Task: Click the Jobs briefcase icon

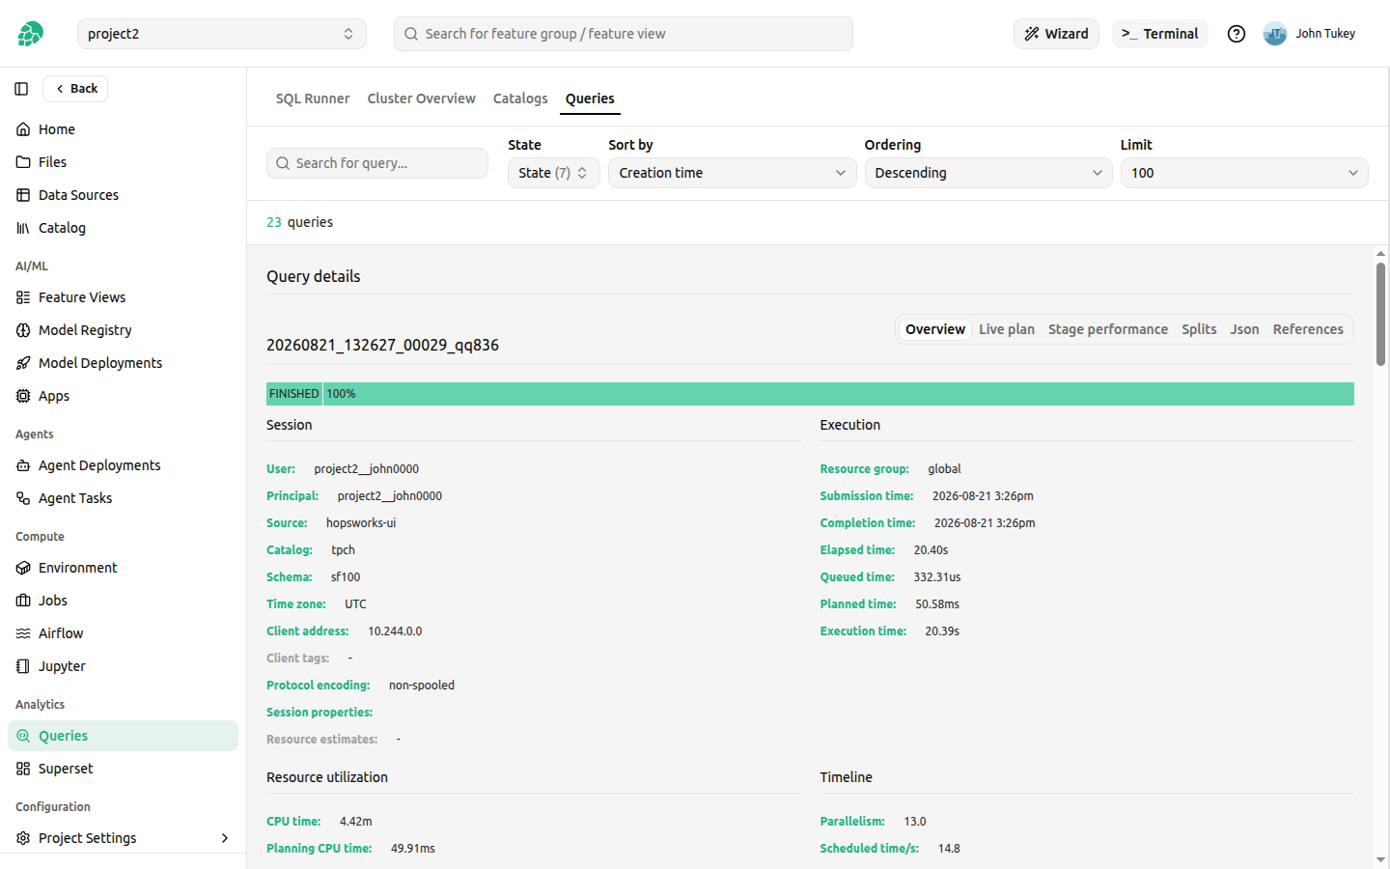Action: (23, 601)
